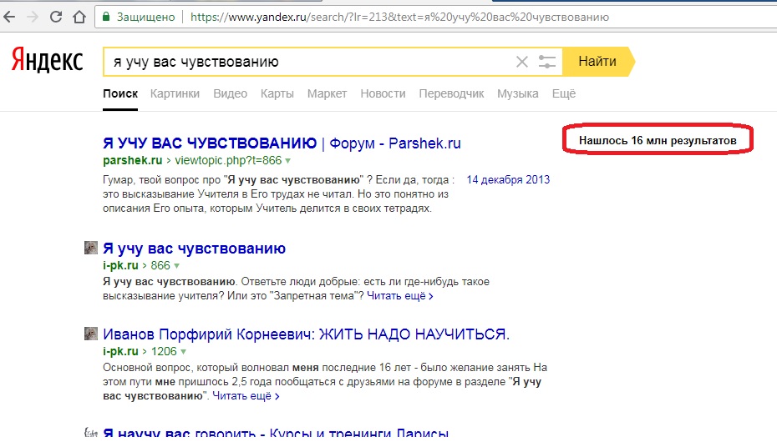The height and width of the screenshot is (442, 777).
Task: Expand dropdown arrow next to parshek.ru URL
Action: click(288, 159)
